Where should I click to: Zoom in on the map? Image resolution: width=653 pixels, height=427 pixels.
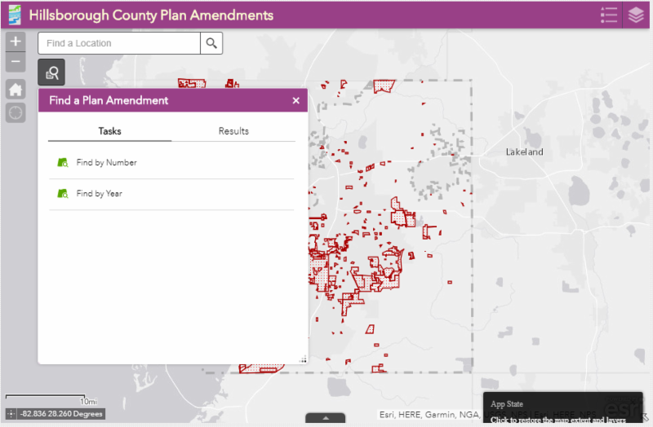tap(16, 42)
